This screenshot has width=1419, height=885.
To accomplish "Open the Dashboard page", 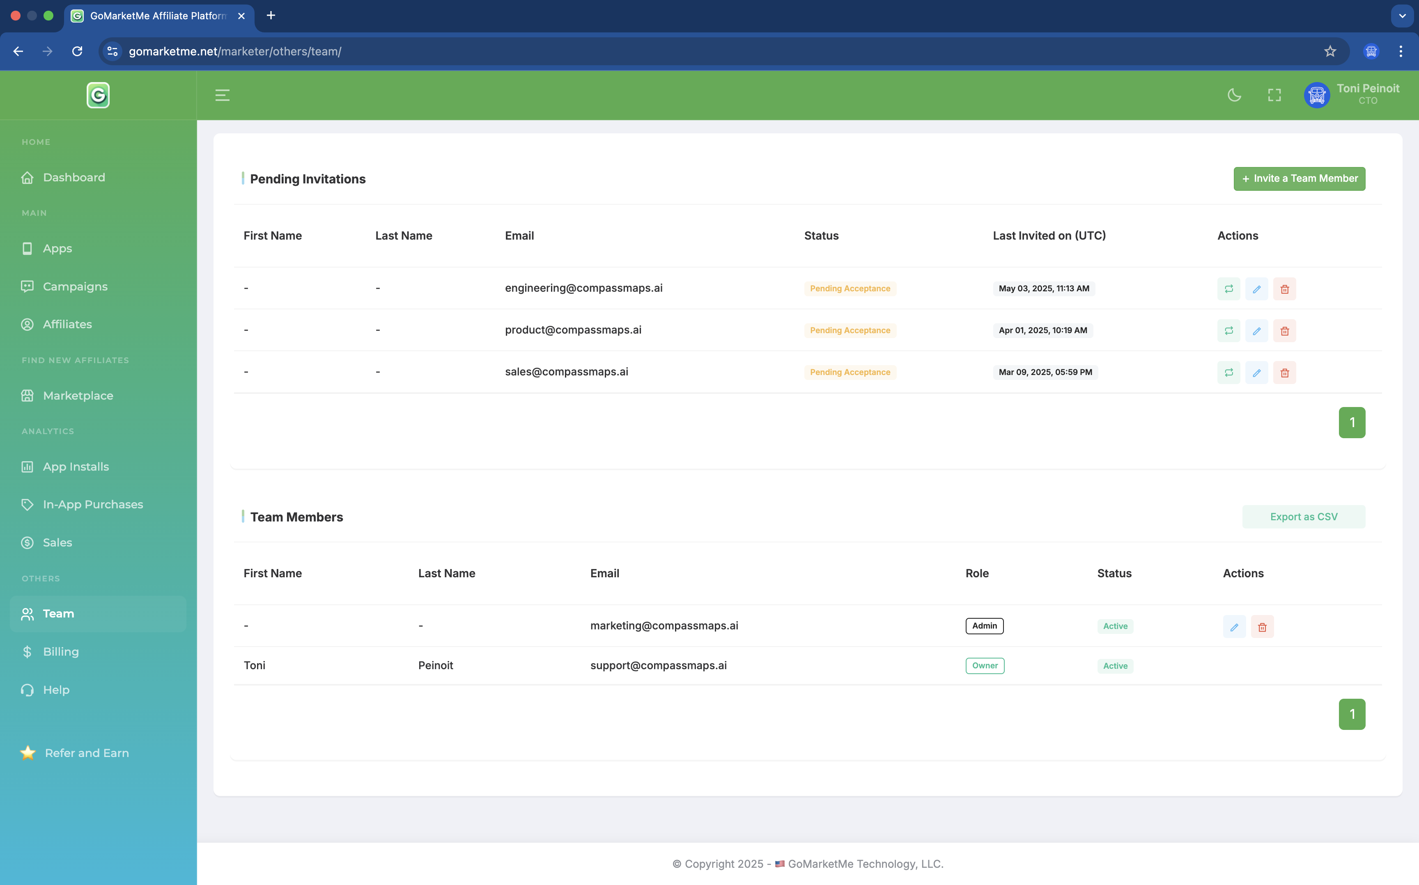I will pos(98,177).
